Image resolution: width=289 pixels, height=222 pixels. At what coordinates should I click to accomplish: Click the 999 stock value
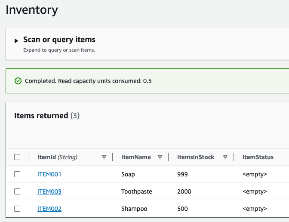click(183, 174)
